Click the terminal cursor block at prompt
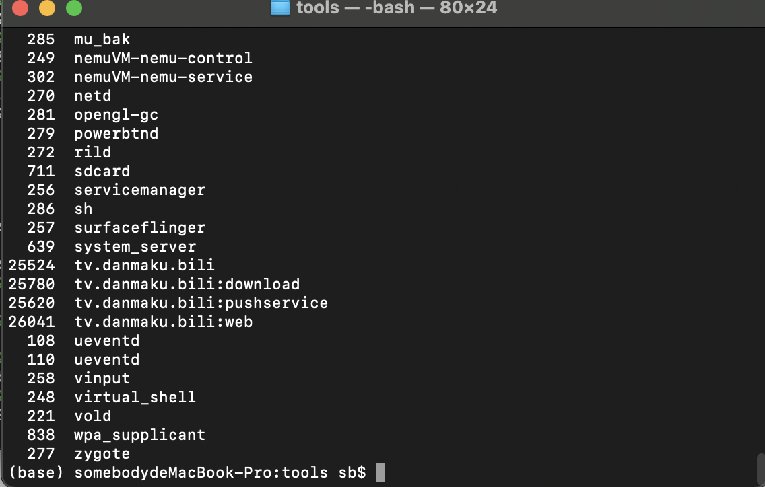The width and height of the screenshot is (765, 487). coord(380,472)
